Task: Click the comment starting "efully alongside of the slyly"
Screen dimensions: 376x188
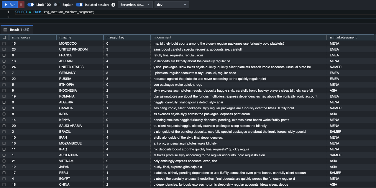Action: tap(239, 137)
